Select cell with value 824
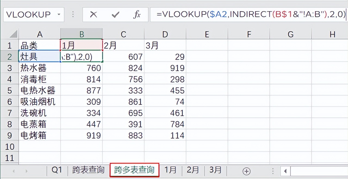This screenshot has width=348, height=179. click(x=123, y=68)
